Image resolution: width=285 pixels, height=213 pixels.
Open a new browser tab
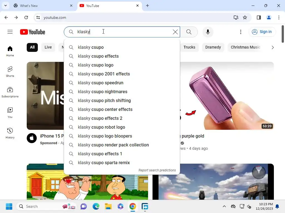pyautogui.click(x=148, y=6)
